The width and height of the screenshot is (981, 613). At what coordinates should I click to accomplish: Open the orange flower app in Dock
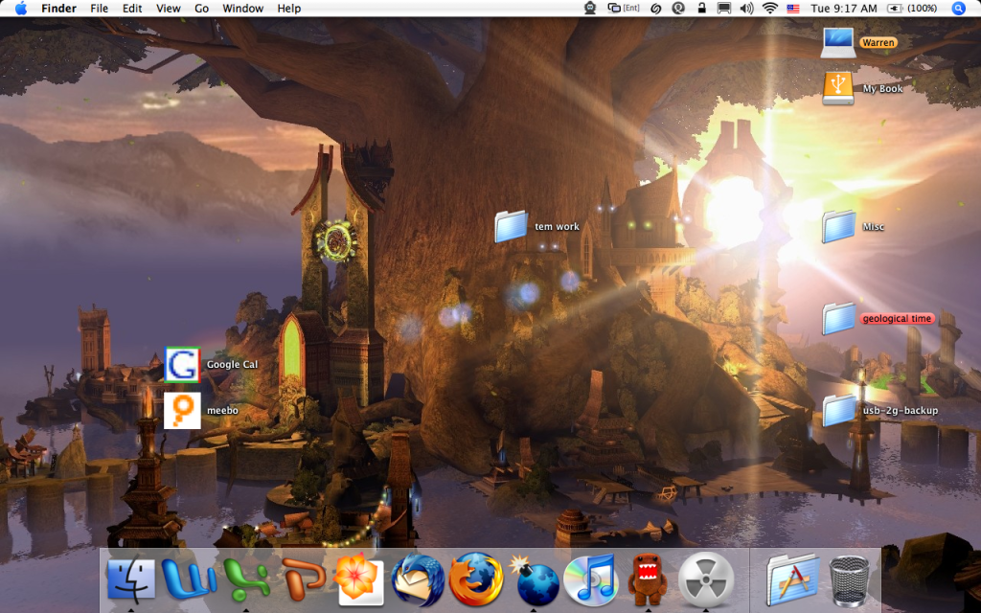tap(358, 579)
